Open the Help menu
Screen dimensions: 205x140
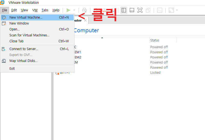pos(56,10)
